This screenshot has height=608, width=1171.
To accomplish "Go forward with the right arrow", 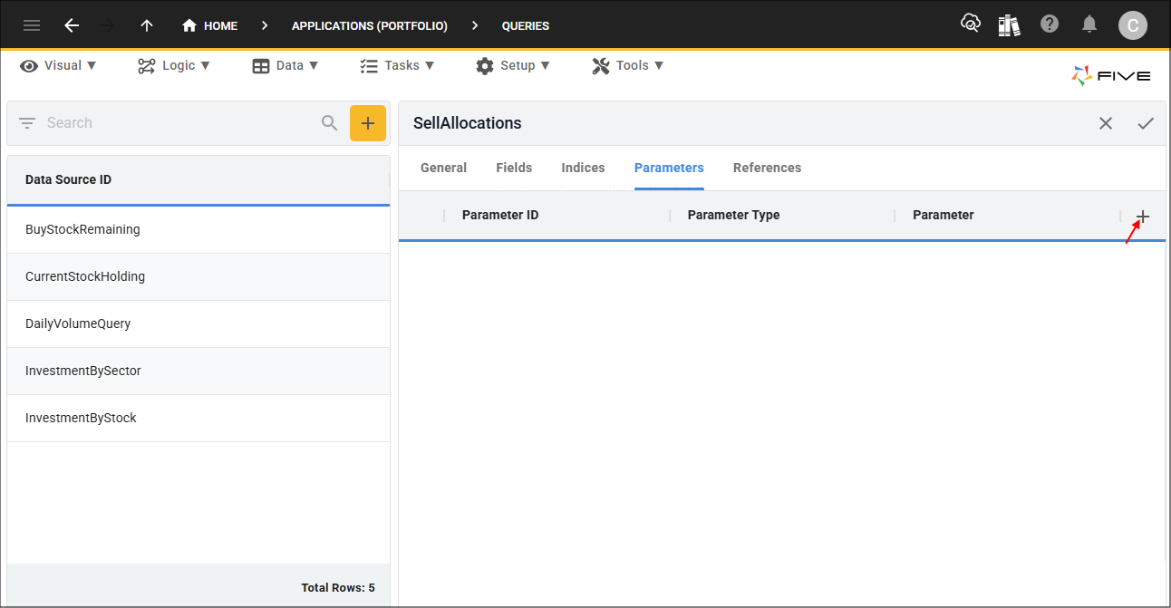I will [108, 25].
